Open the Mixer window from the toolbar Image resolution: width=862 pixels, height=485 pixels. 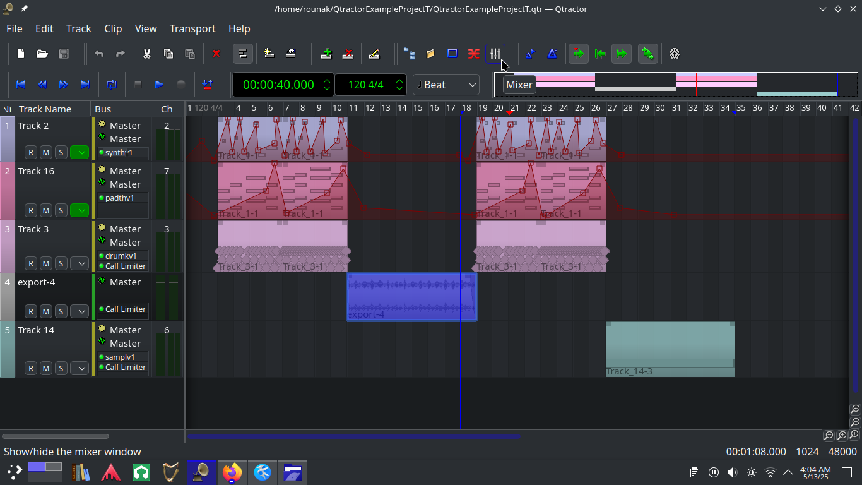495,54
